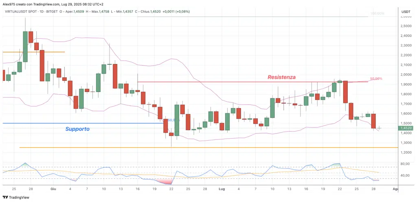This screenshot has height=202, width=417.
Task: Click the Lug month marker on time axis
Action: [222, 189]
